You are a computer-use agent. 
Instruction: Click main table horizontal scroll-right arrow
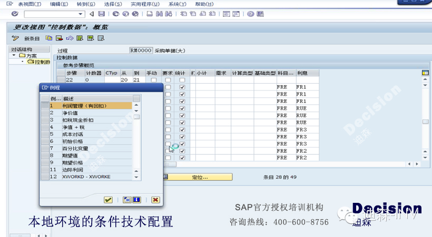(x=417, y=164)
